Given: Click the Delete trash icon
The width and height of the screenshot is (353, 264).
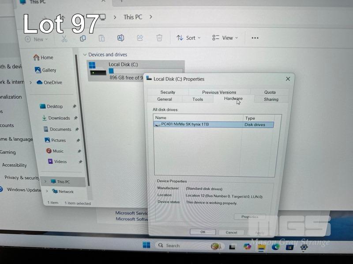Looking at the screenshot, I should (x=159, y=38).
